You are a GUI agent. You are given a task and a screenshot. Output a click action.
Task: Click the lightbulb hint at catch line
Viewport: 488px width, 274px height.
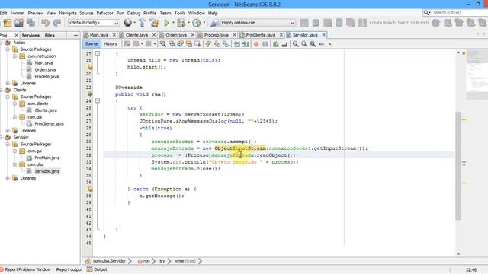[x=90, y=189]
